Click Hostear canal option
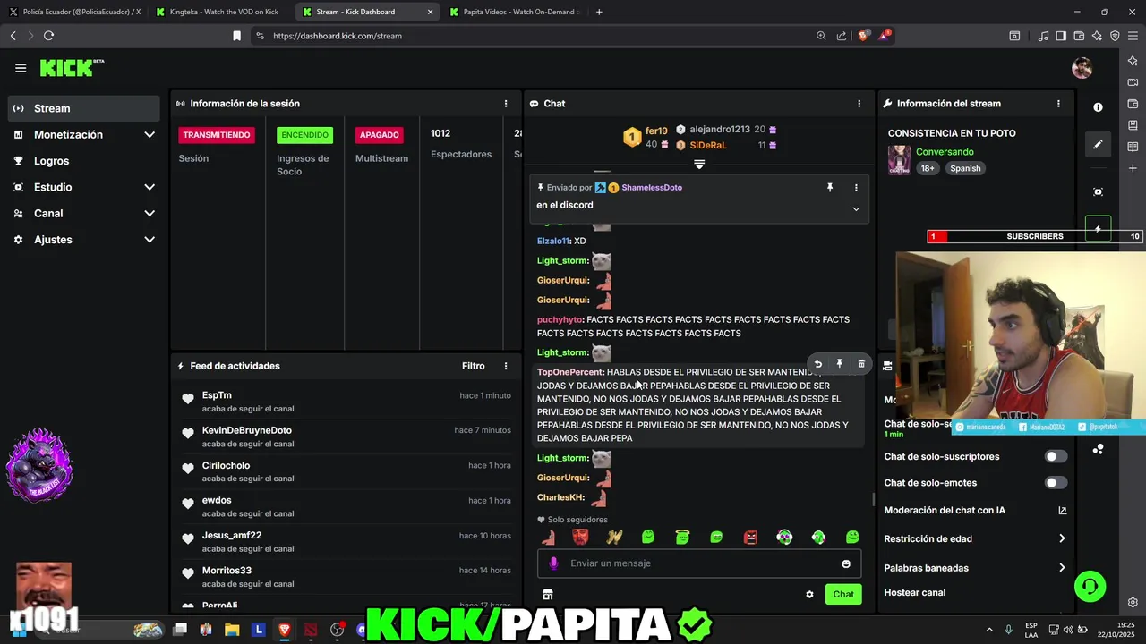Viewport: 1146px width, 644px height. point(915,593)
